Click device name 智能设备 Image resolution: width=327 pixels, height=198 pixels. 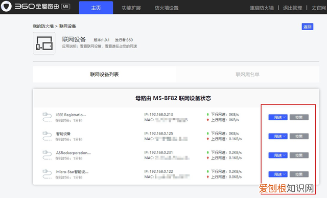coord(63,134)
